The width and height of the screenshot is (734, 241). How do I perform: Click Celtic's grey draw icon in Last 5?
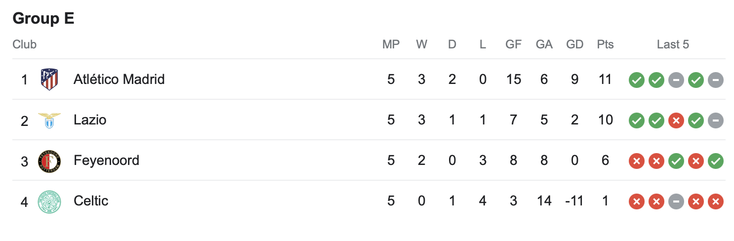(676, 201)
